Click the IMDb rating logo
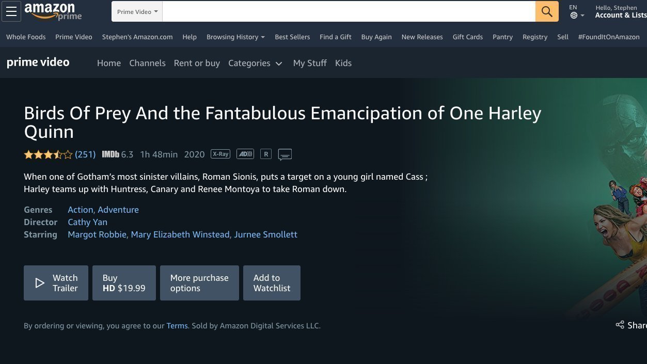Screen dimensions: 647x364 [110, 154]
